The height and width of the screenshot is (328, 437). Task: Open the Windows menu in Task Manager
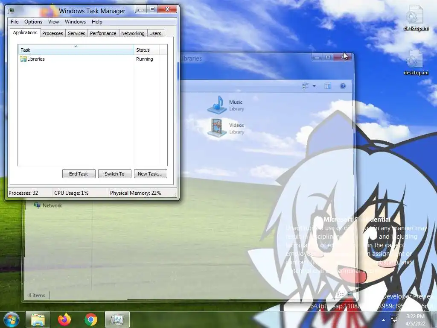tap(75, 22)
